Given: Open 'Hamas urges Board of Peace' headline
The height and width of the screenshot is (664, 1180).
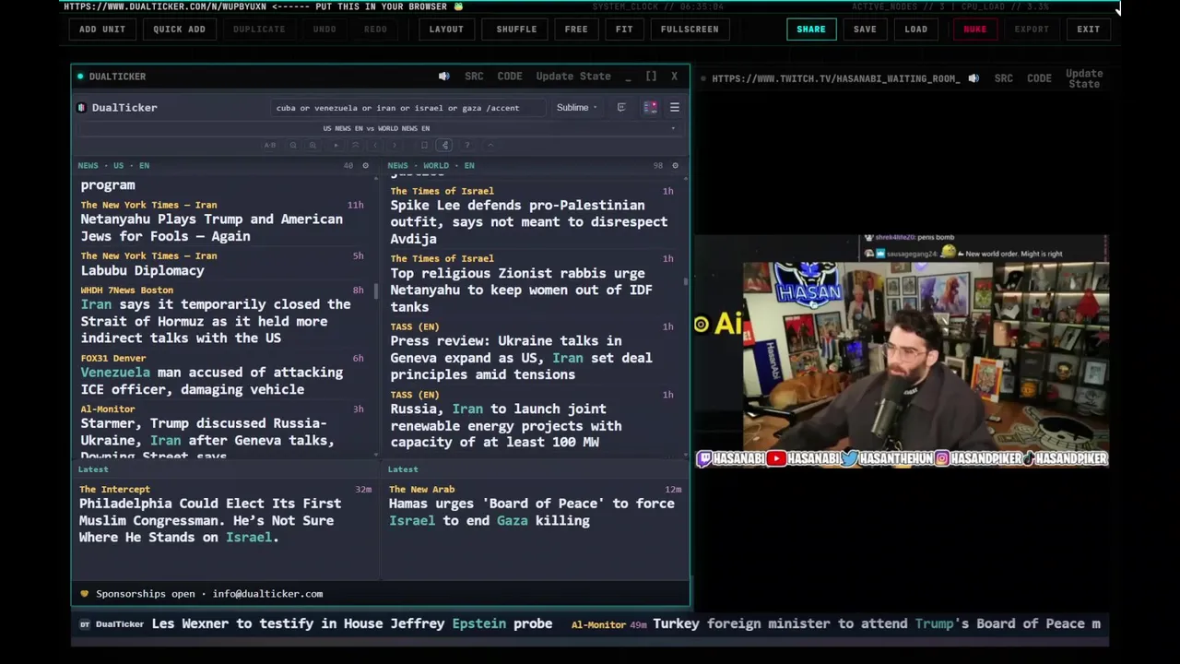Looking at the screenshot, I should coord(531,512).
